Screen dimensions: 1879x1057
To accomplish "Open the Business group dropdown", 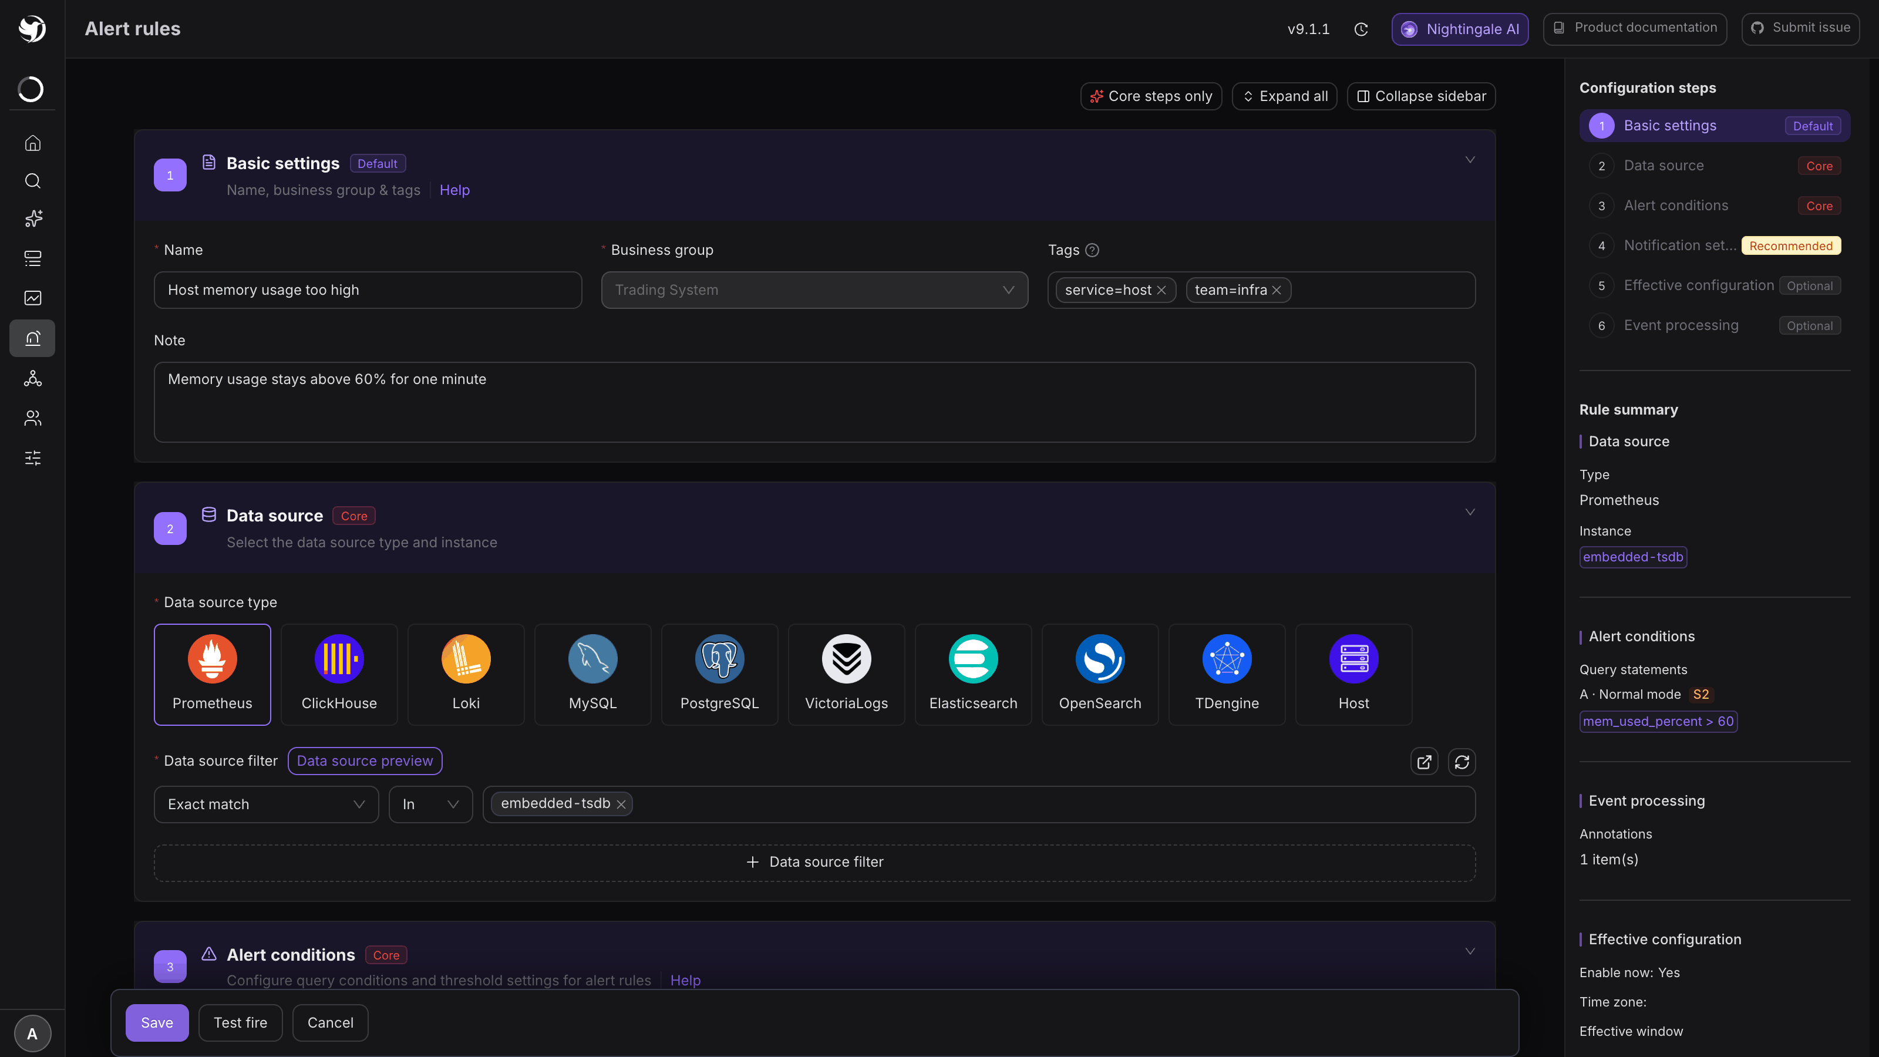I will (815, 290).
